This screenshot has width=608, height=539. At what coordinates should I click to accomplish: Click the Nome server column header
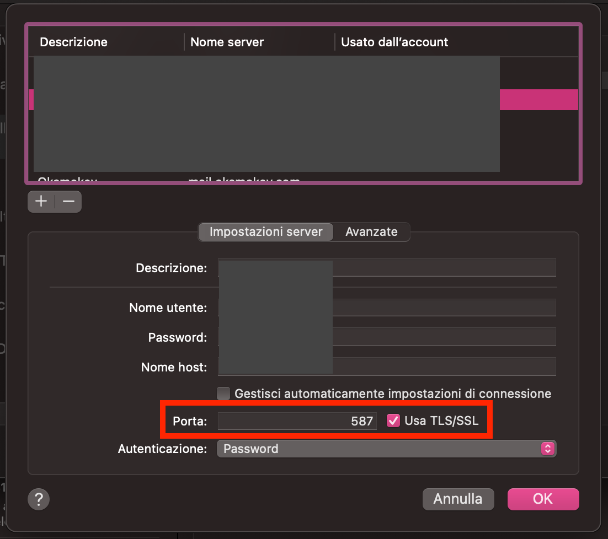[227, 42]
